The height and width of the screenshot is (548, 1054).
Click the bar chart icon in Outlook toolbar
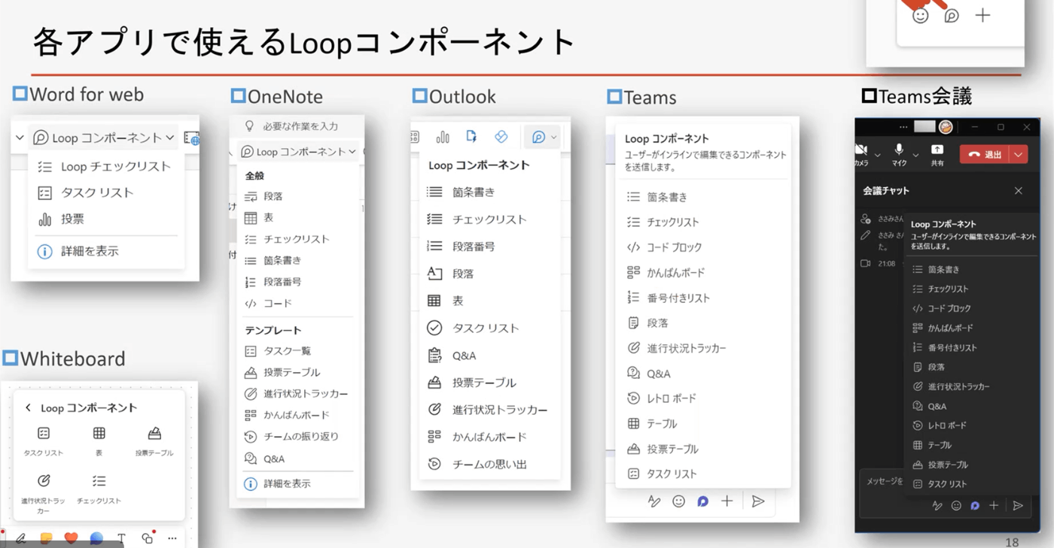(x=443, y=137)
